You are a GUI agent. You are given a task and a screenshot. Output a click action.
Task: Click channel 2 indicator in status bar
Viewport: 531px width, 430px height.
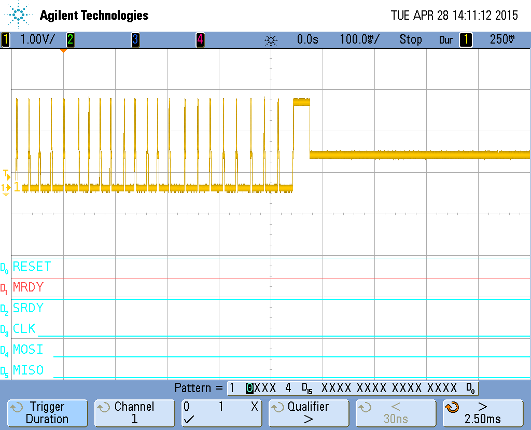pos(71,39)
